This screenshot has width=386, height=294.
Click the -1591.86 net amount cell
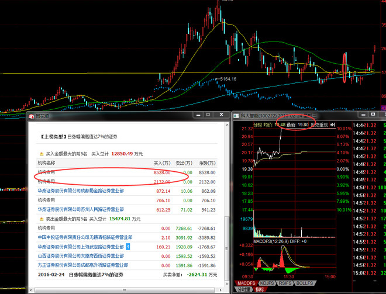[206, 266]
